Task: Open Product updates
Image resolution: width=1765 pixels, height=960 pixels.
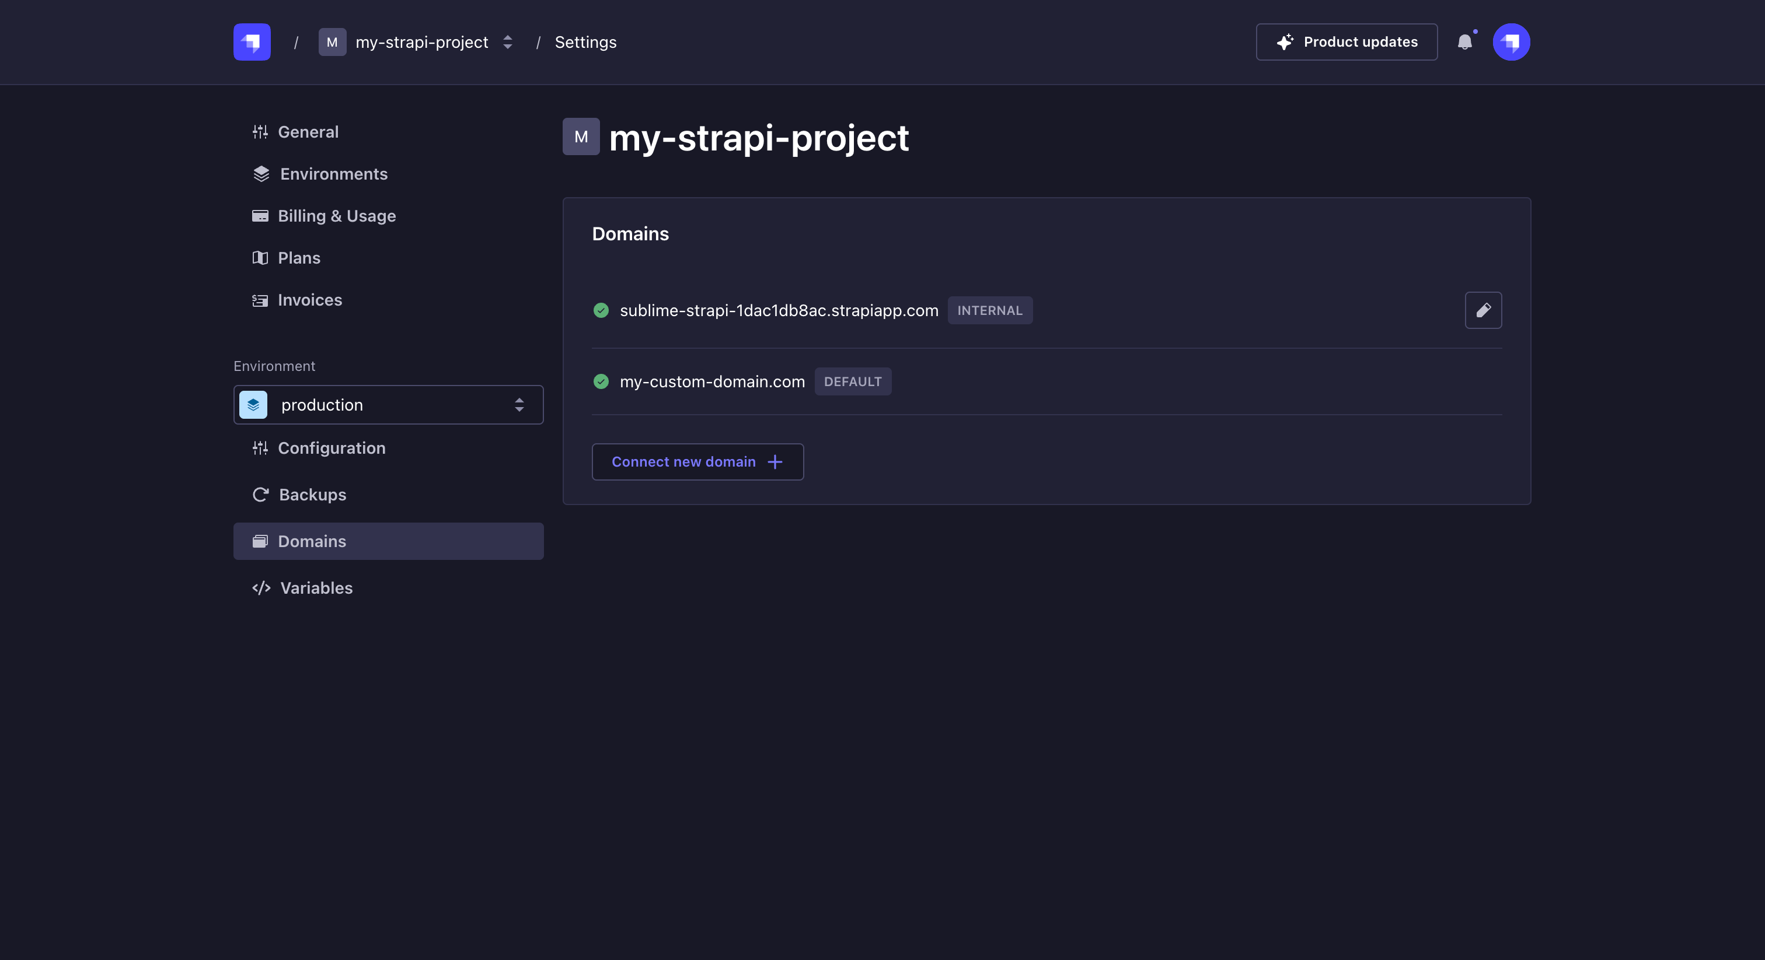Action: pyautogui.click(x=1347, y=42)
